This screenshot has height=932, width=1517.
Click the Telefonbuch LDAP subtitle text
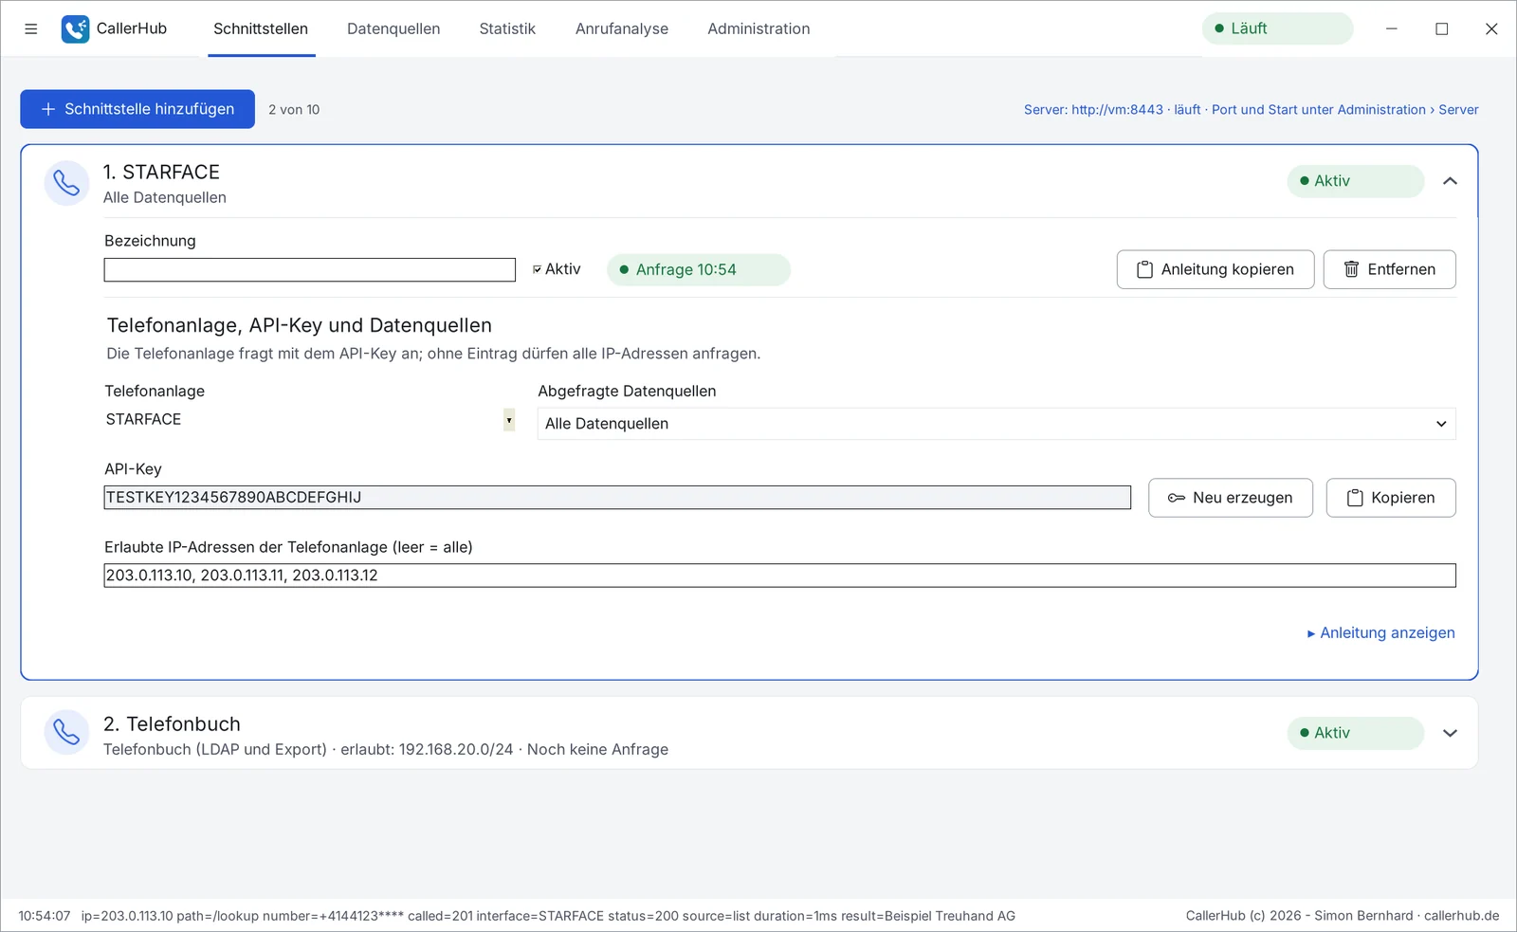click(x=386, y=749)
